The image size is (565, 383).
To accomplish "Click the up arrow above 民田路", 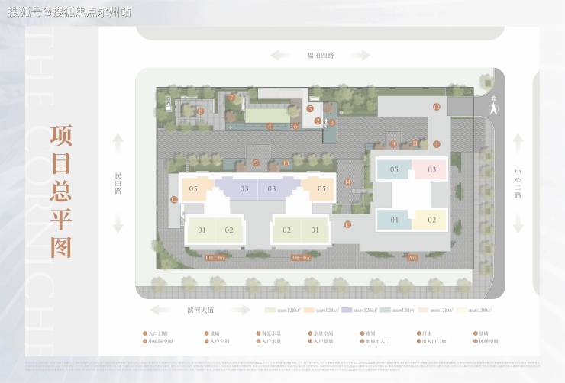I will click(118, 143).
